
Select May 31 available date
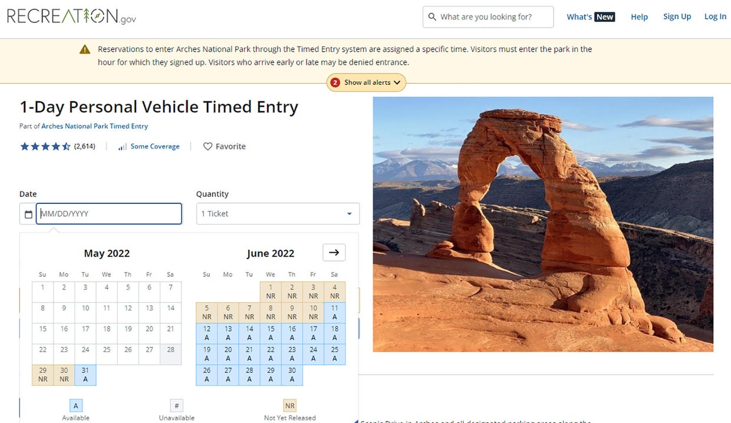[x=85, y=375]
